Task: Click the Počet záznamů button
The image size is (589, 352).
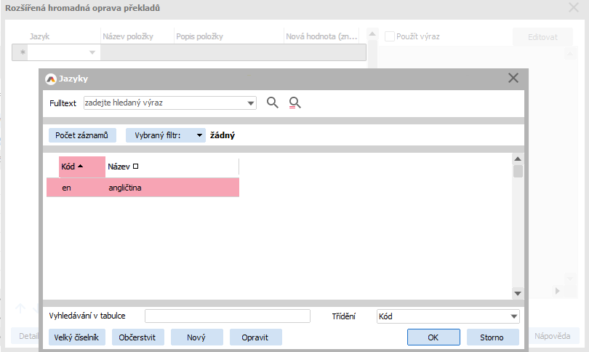Action: tap(81, 135)
